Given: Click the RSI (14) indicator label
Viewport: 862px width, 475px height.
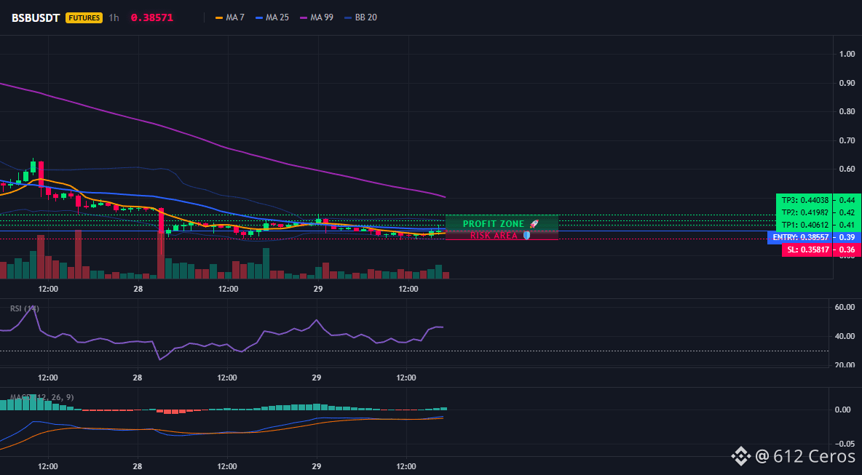Looking at the screenshot, I should pos(25,308).
